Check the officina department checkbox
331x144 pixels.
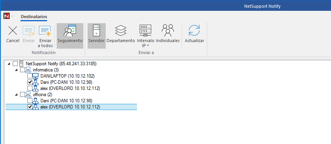point(22,94)
